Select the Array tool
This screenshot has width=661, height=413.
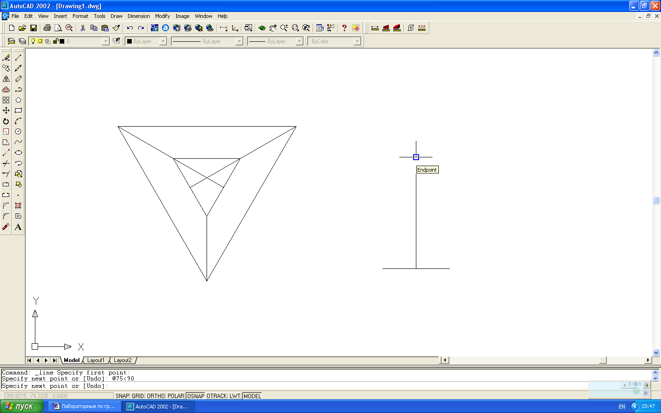click(6, 100)
